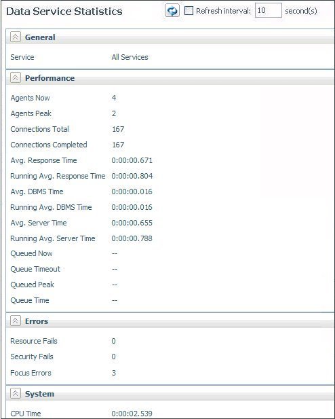Viewport: 335px width, 419px height.
Task: Click the System section header
Action: pyautogui.click(x=39, y=394)
